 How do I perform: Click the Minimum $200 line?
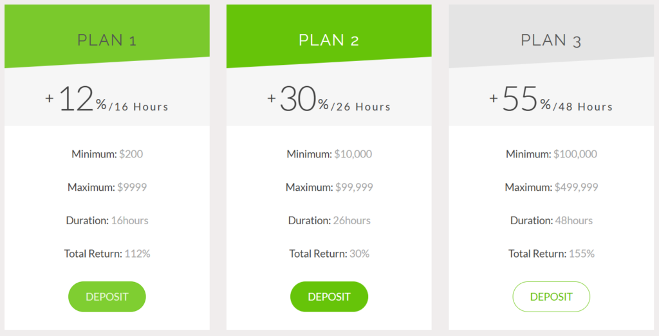pos(107,154)
